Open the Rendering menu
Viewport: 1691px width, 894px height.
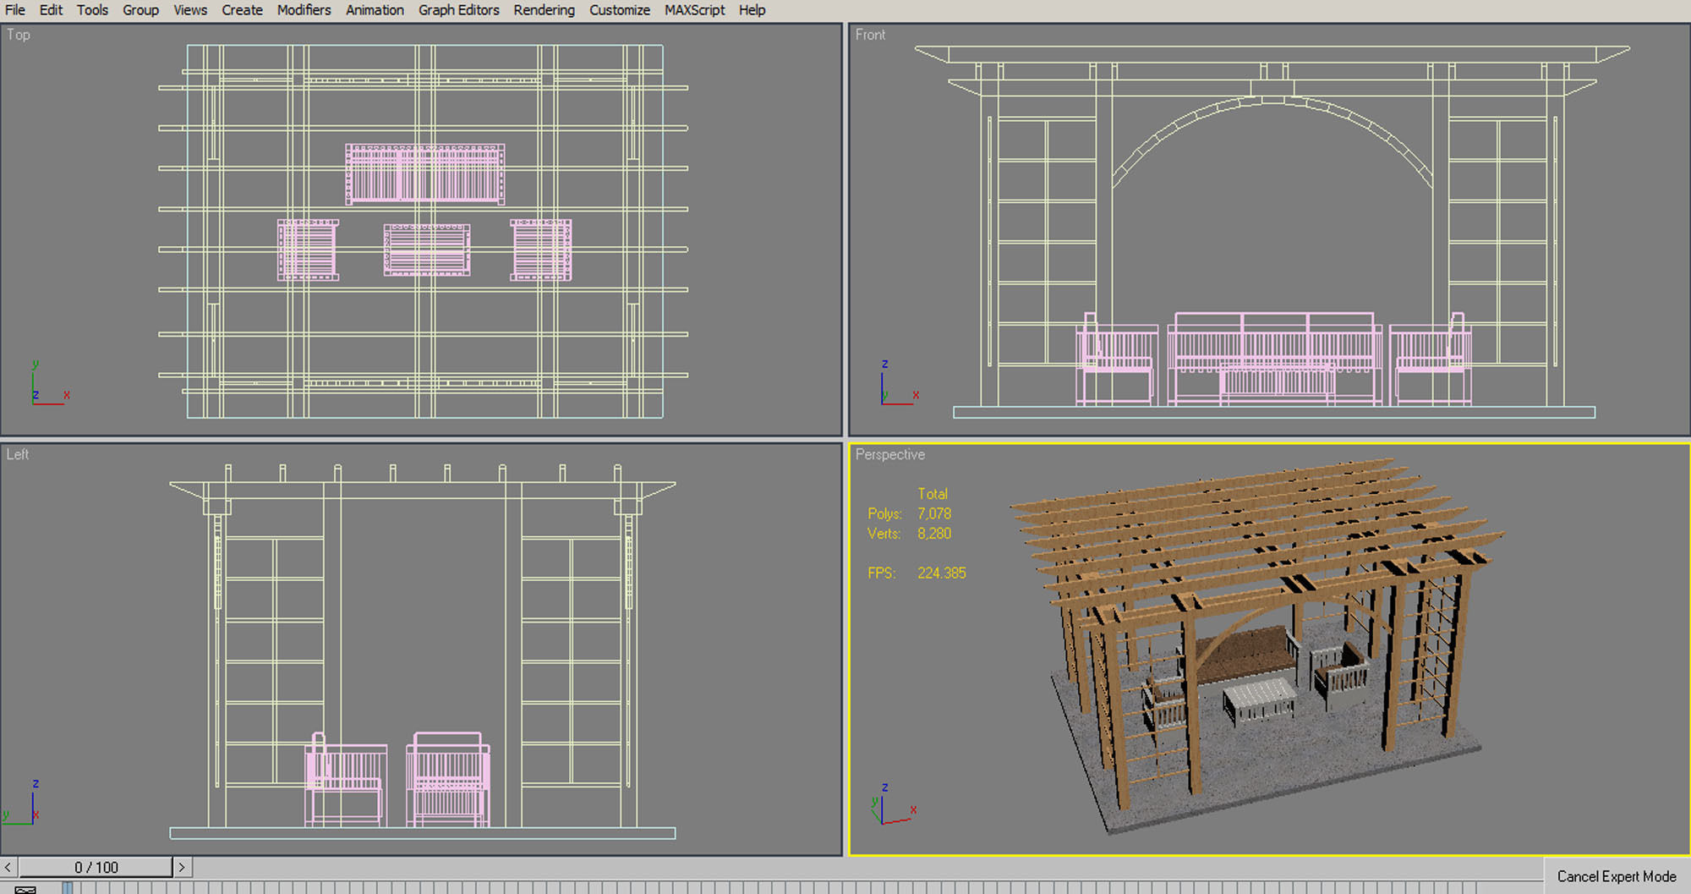[544, 10]
